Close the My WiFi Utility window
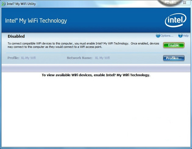Image resolution: width=192 pixels, height=149 pixels. [185, 3]
